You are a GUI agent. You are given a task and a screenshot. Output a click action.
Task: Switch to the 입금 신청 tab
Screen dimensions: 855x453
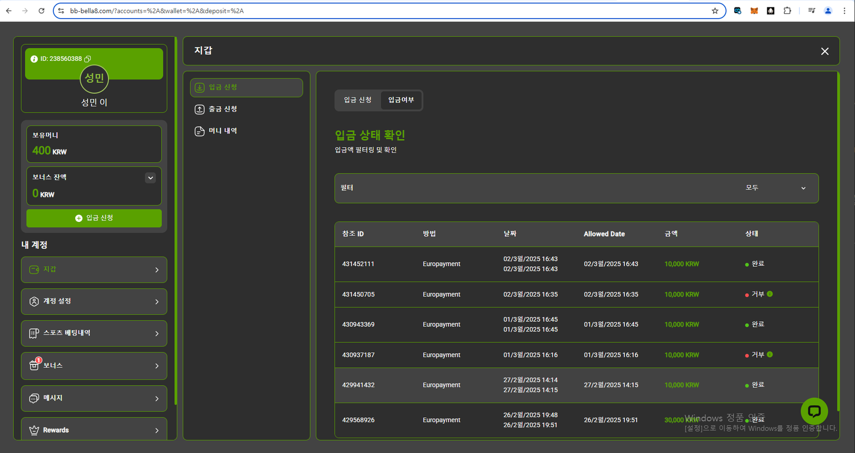click(357, 100)
